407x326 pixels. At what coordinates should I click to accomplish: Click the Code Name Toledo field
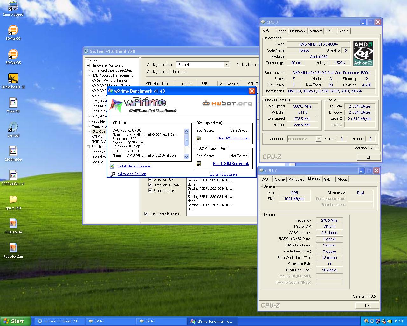point(304,50)
